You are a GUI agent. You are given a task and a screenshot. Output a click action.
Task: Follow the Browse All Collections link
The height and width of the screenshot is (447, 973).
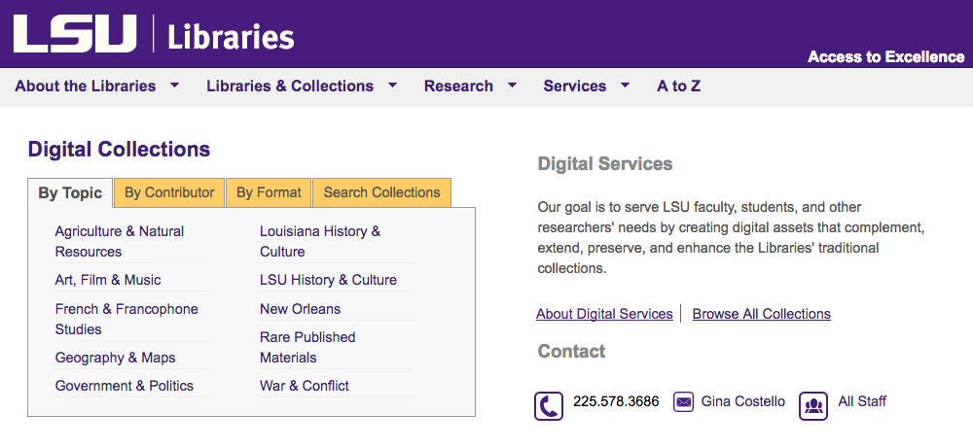point(762,314)
